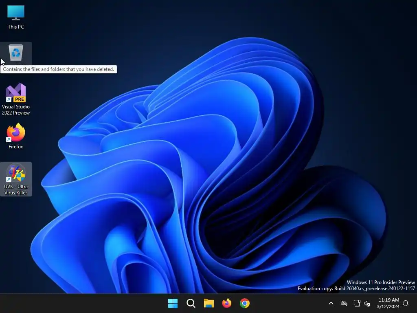417x313 pixels.
Task: Select the This PC desktop icon
Action: click(16, 17)
